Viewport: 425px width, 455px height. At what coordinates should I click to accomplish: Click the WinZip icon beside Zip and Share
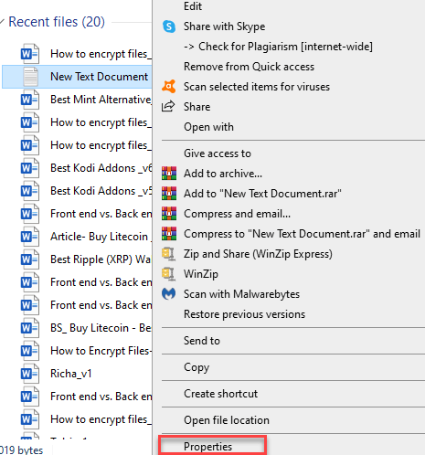[168, 254]
